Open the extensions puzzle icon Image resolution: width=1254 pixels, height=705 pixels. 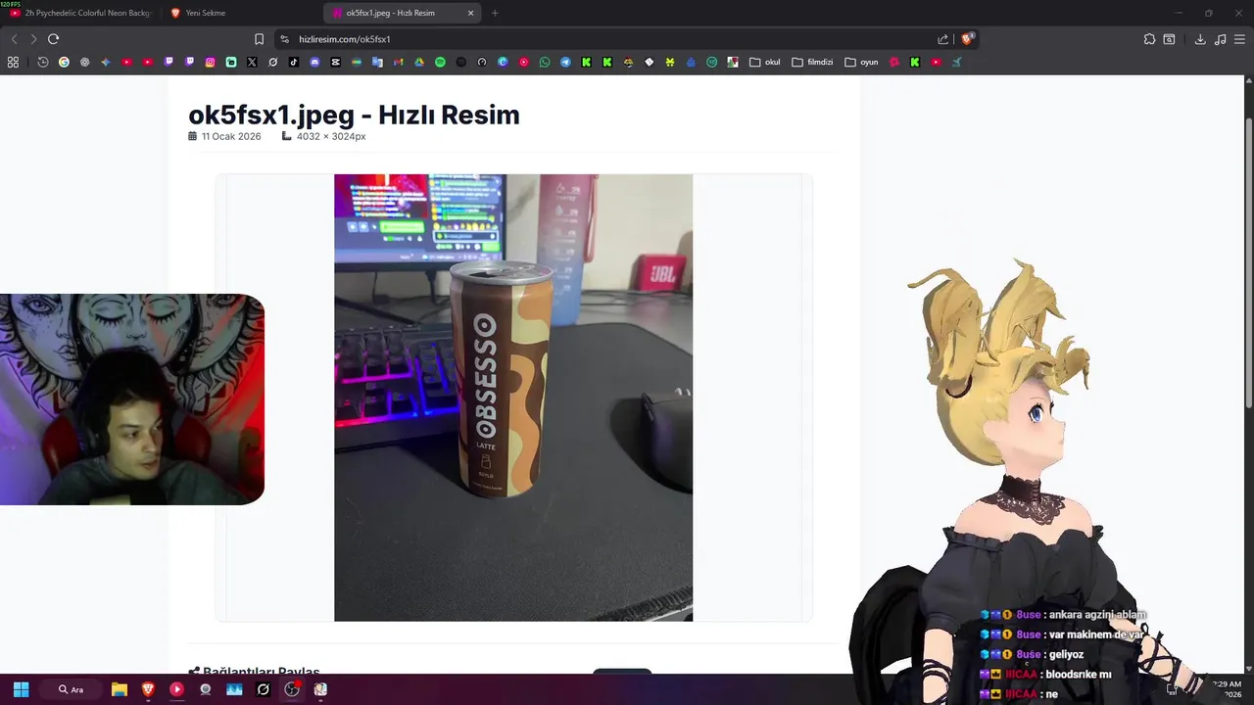click(1149, 39)
